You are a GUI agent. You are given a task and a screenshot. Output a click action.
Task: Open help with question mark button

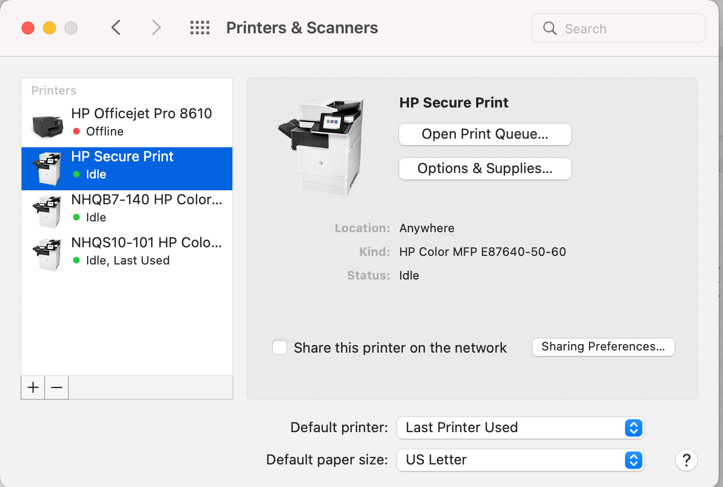tap(686, 460)
